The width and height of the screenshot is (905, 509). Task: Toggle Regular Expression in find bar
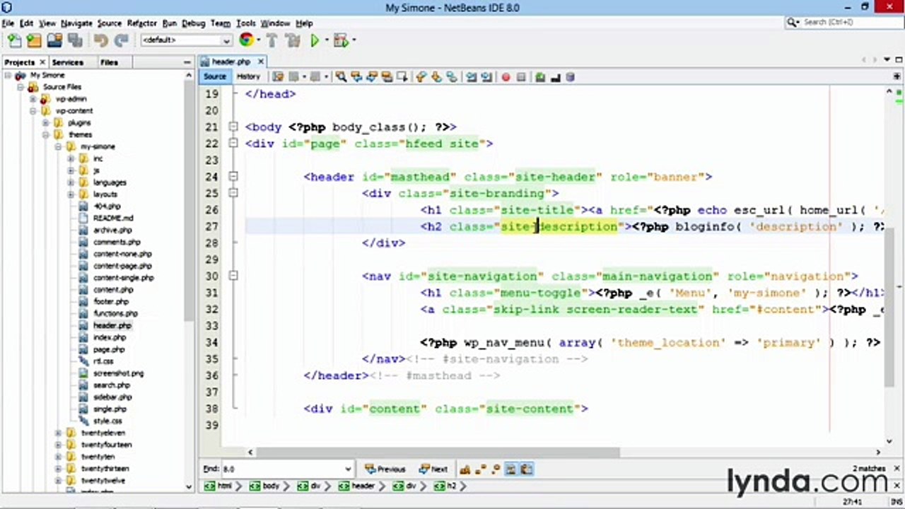(x=496, y=469)
